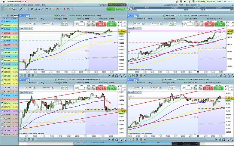Viewport: 234px width, 146px height.
Task: Click the green Buy MKT button for EURUSD
Action: tap(112, 25)
